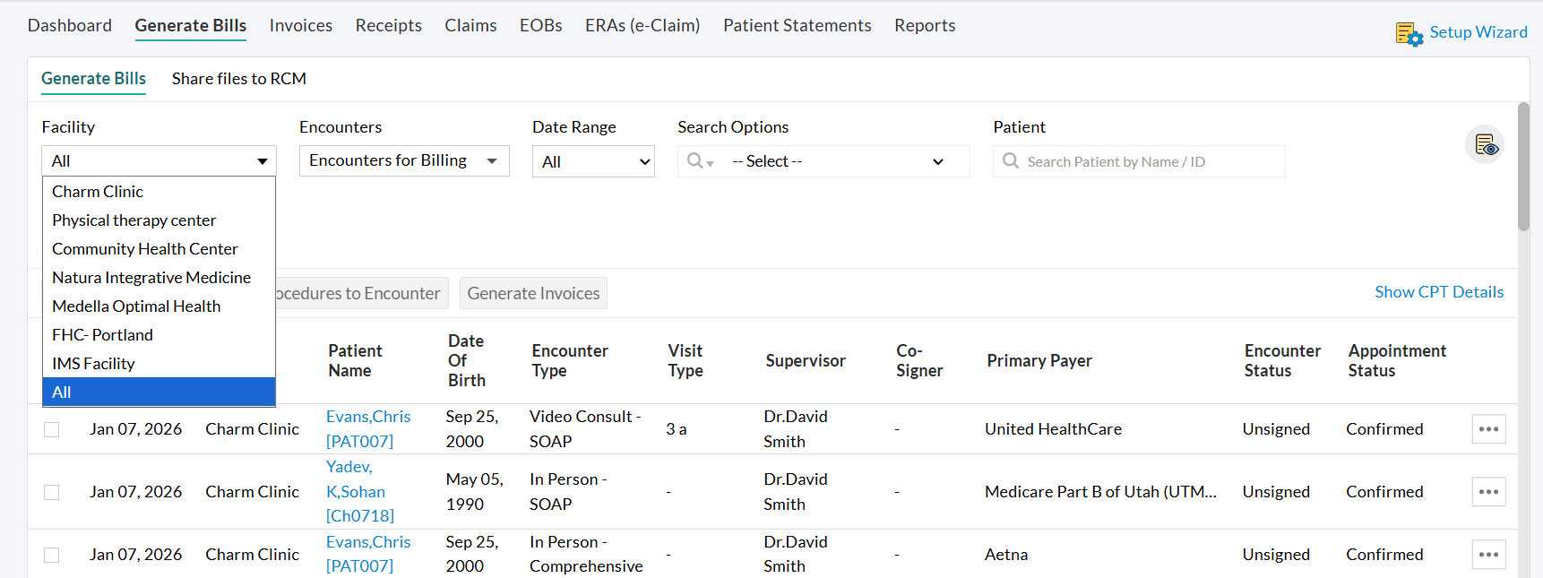
Task: Click the Setup Wizard gear graphic
Action: click(x=1409, y=33)
